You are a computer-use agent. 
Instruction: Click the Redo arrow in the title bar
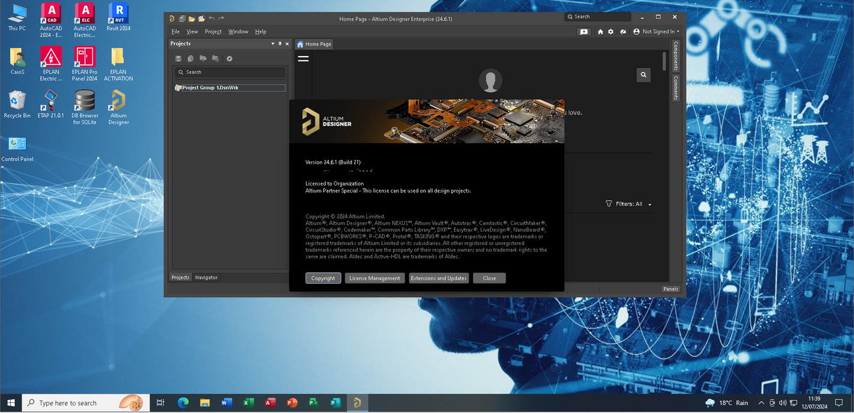[x=222, y=18]
